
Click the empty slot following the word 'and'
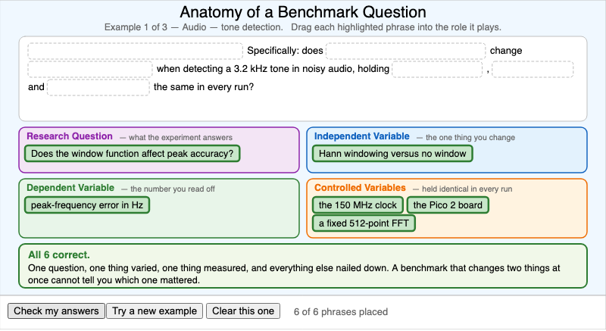pos(98,87)
